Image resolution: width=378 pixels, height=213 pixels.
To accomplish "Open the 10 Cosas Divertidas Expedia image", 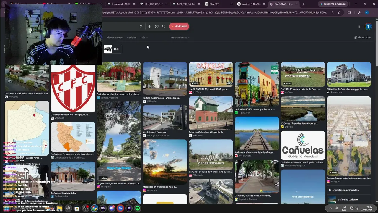I will pos(303,109).
